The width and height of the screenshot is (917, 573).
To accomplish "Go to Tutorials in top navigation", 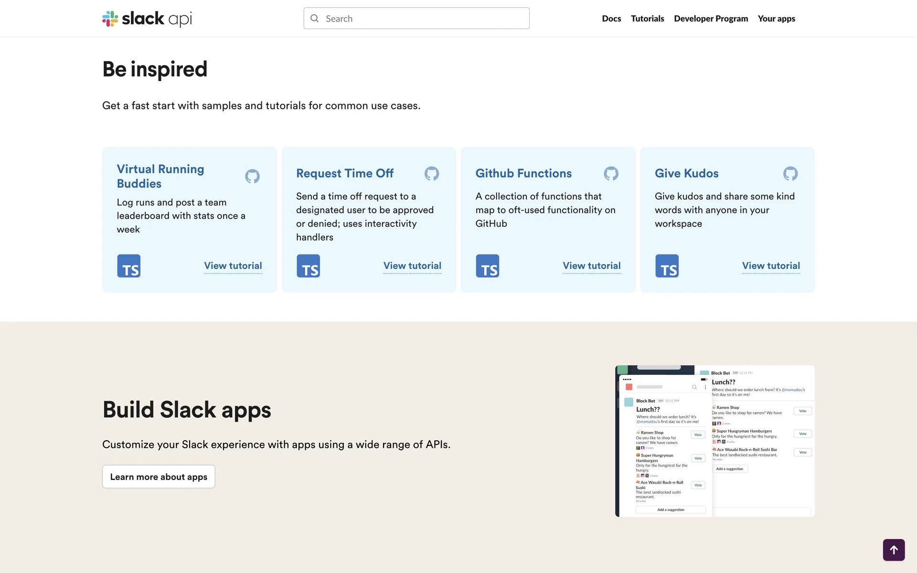I will (647, 19).
